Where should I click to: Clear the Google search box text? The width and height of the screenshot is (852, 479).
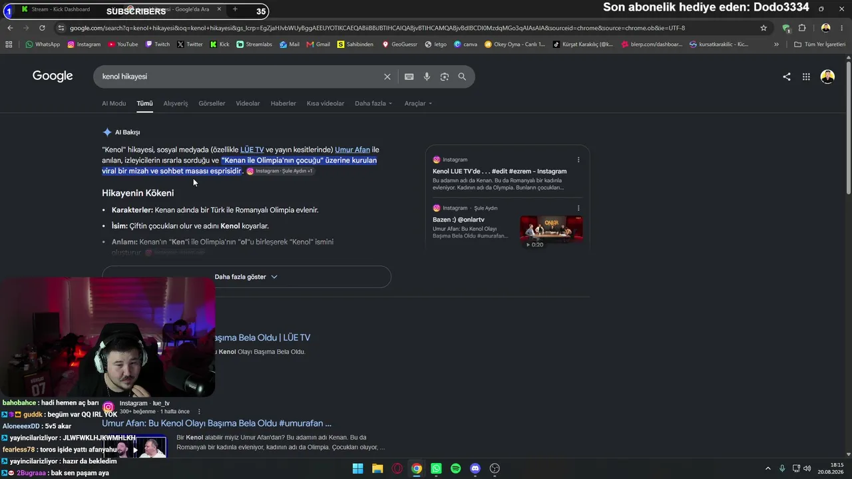point(387,77)
